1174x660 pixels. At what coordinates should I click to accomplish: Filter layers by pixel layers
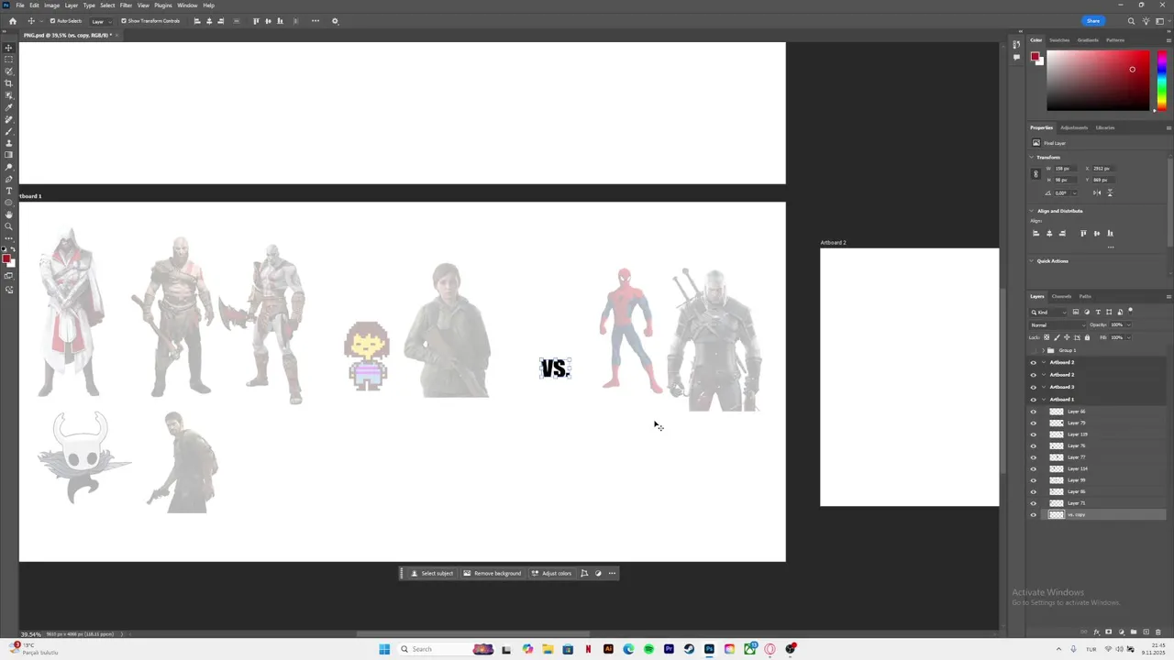click(1076, 312)
